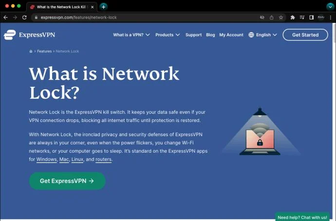Screen dimensions: 336x221
Task: Open the Support nav link
Action: point(193,35)
